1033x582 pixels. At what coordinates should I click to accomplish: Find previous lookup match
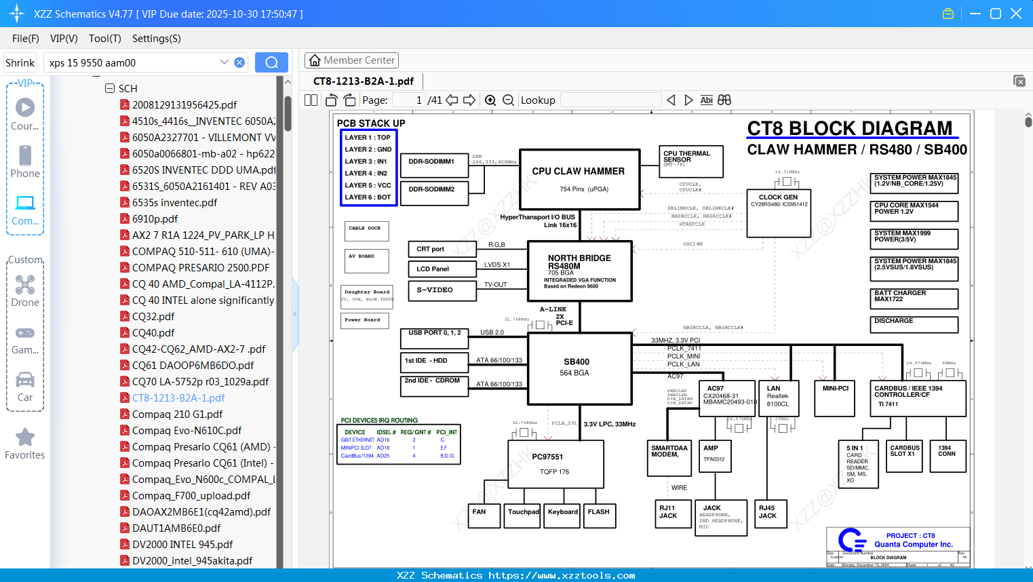point(671,100)
